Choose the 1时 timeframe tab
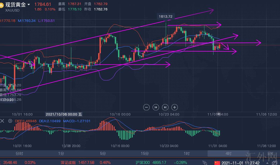 tap(187, 154)
